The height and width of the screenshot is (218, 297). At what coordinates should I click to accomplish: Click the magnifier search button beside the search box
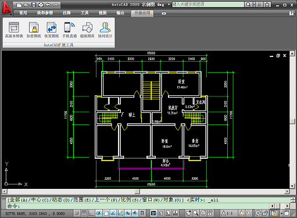(x=248, y=4)
